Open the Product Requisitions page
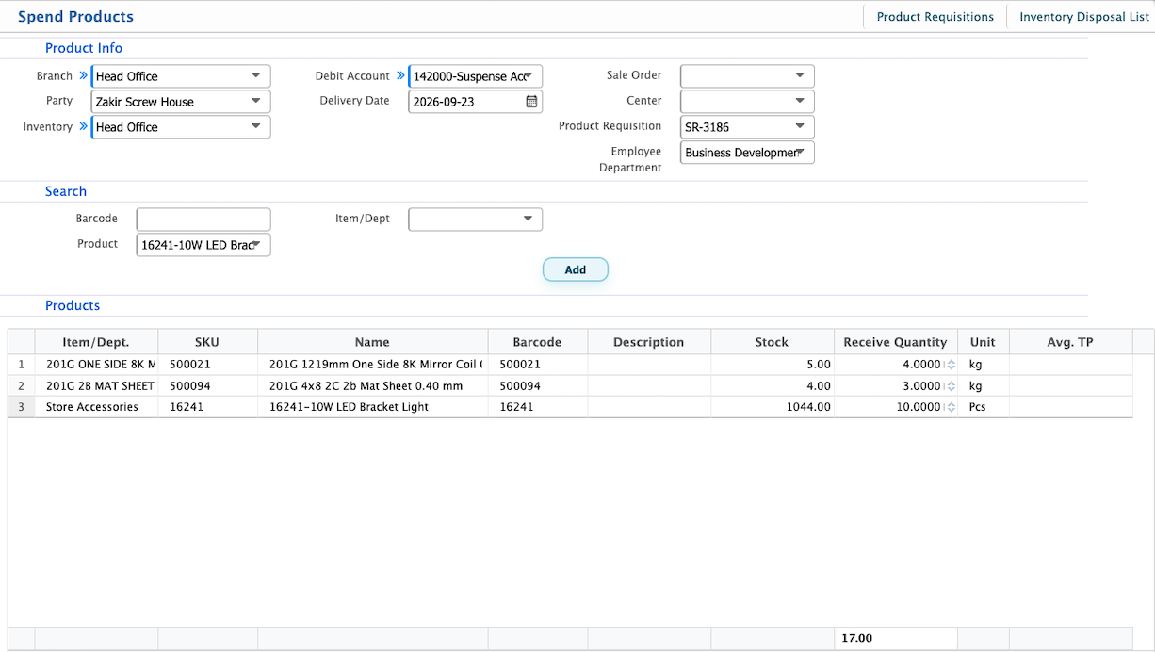The height and width of the screenshot is (652, 1155). [x=935, y=17]
